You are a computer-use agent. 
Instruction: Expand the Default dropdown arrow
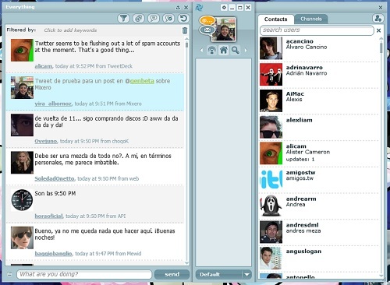pyautogui.click(x=246, y=274)
